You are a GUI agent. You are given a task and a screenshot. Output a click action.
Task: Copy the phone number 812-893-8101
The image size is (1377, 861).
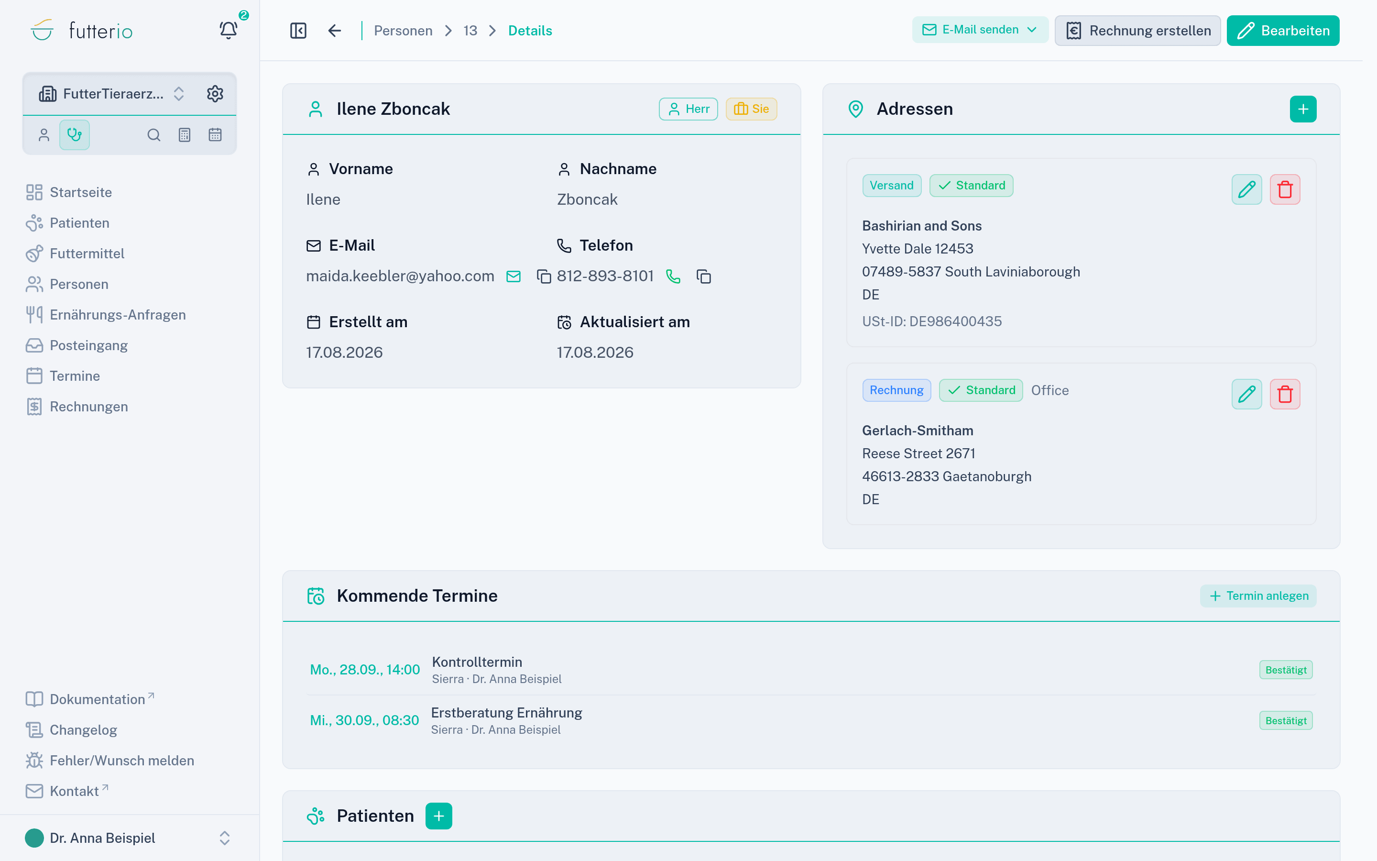click(x=704, y=277)
